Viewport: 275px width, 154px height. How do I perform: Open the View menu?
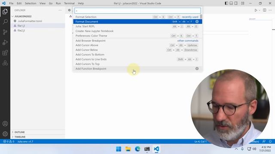point(43,3)
